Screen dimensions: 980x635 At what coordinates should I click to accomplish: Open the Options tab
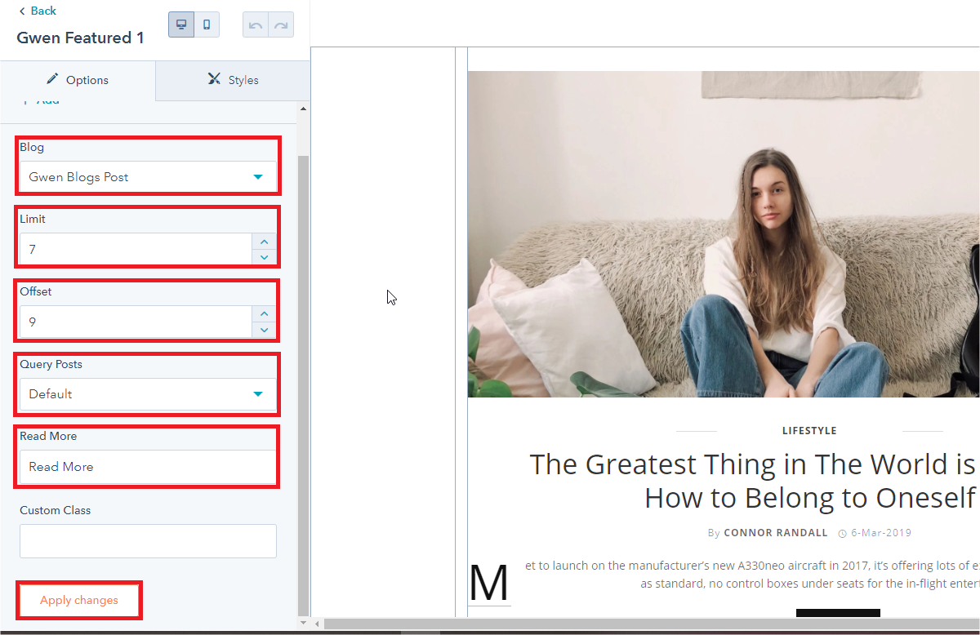click(78, 80)
